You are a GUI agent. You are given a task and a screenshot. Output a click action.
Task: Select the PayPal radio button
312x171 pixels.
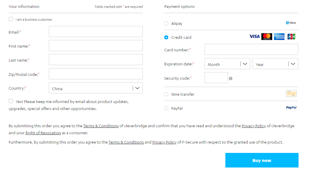tap(166, 108)
